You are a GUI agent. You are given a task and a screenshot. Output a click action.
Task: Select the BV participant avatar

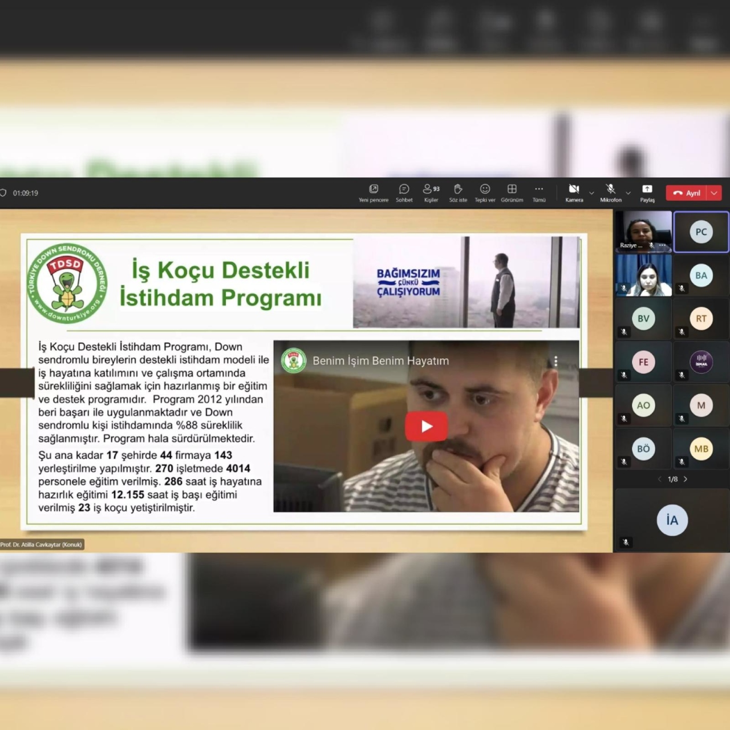point(643,319)
